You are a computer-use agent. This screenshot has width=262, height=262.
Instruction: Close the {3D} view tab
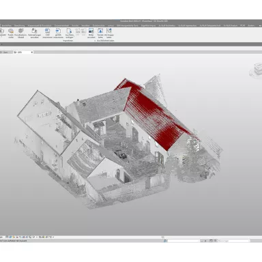[32, 52]
